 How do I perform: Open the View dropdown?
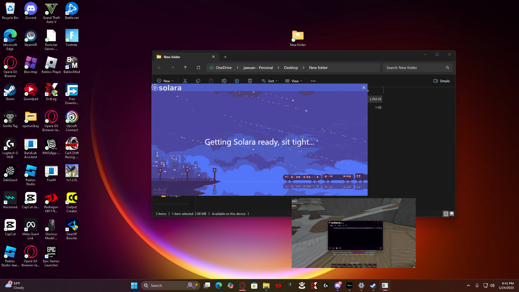click(x=294, y=81)
